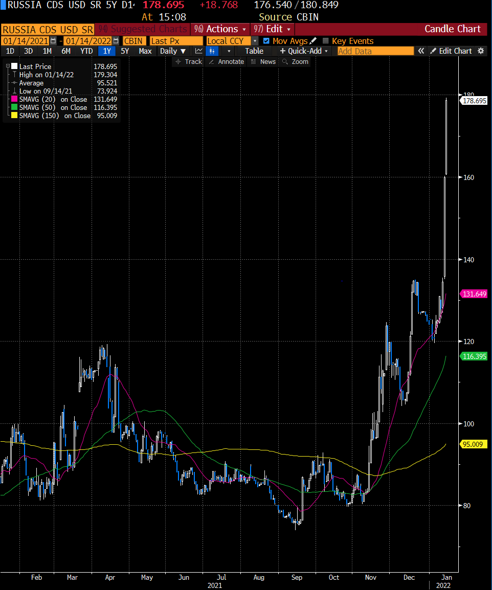The width and height of the screenshot is (492, 590).
Task: Open the start date calendar picker icon
Action: click(53, 41)
